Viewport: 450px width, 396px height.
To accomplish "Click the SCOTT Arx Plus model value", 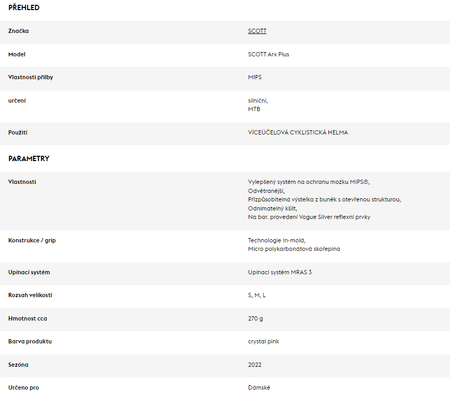I will [269, 54].
